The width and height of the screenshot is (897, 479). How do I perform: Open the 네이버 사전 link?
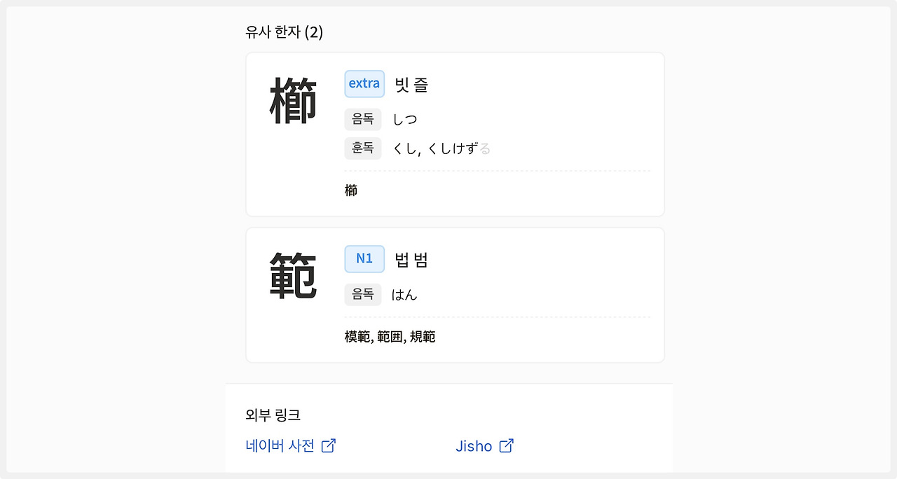click(280, 445)
